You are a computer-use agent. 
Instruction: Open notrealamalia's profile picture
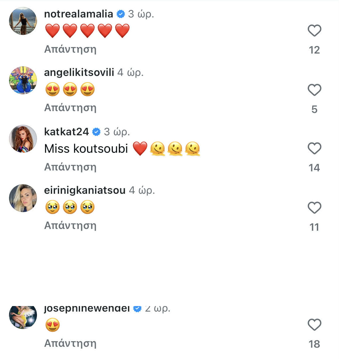coord(23,21)
